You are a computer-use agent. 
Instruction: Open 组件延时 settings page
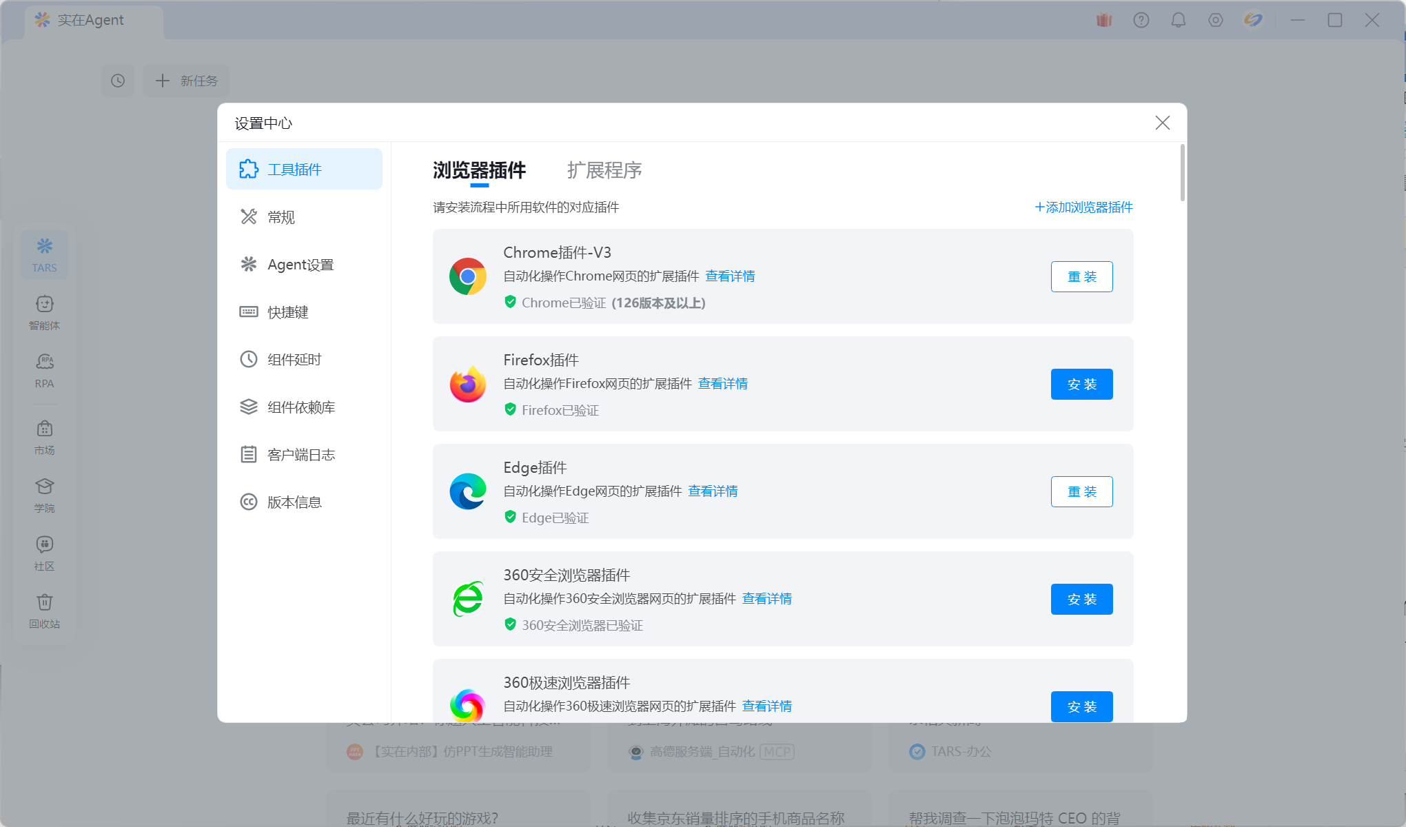(x=294, y=360)
